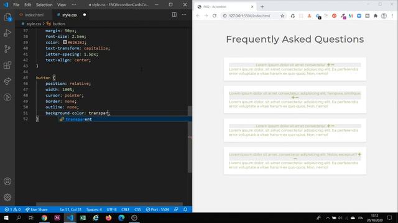
Task: Stop Live Server via Port : 5504
Action: 157,209
